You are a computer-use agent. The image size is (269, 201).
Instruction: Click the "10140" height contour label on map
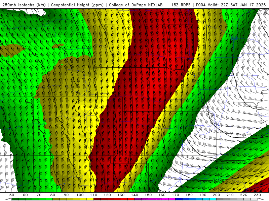219,181
